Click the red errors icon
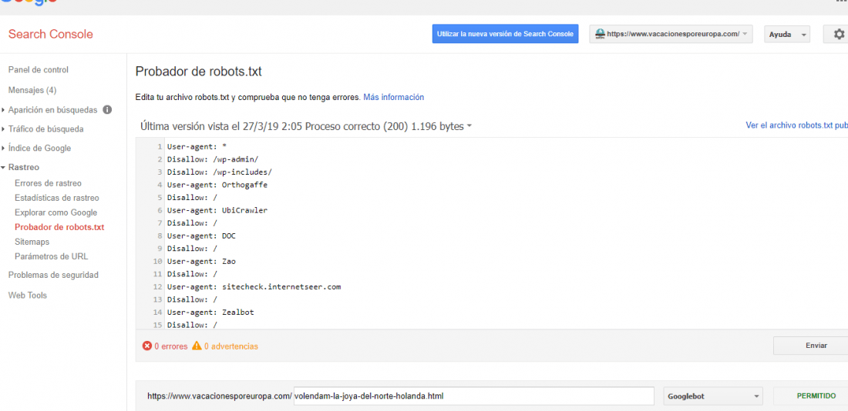 coord(147,346)
